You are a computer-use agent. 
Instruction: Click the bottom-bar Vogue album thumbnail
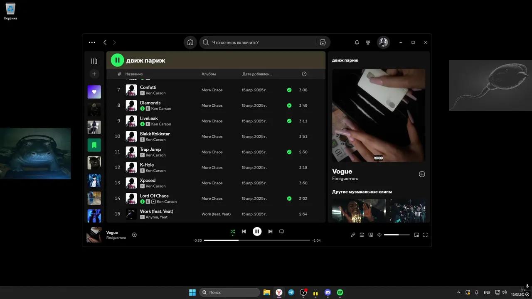(x=94, y=235)
